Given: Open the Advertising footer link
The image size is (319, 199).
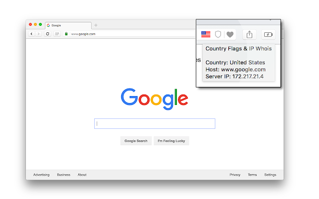Looking at the screenshot, I should pos(41,175).
